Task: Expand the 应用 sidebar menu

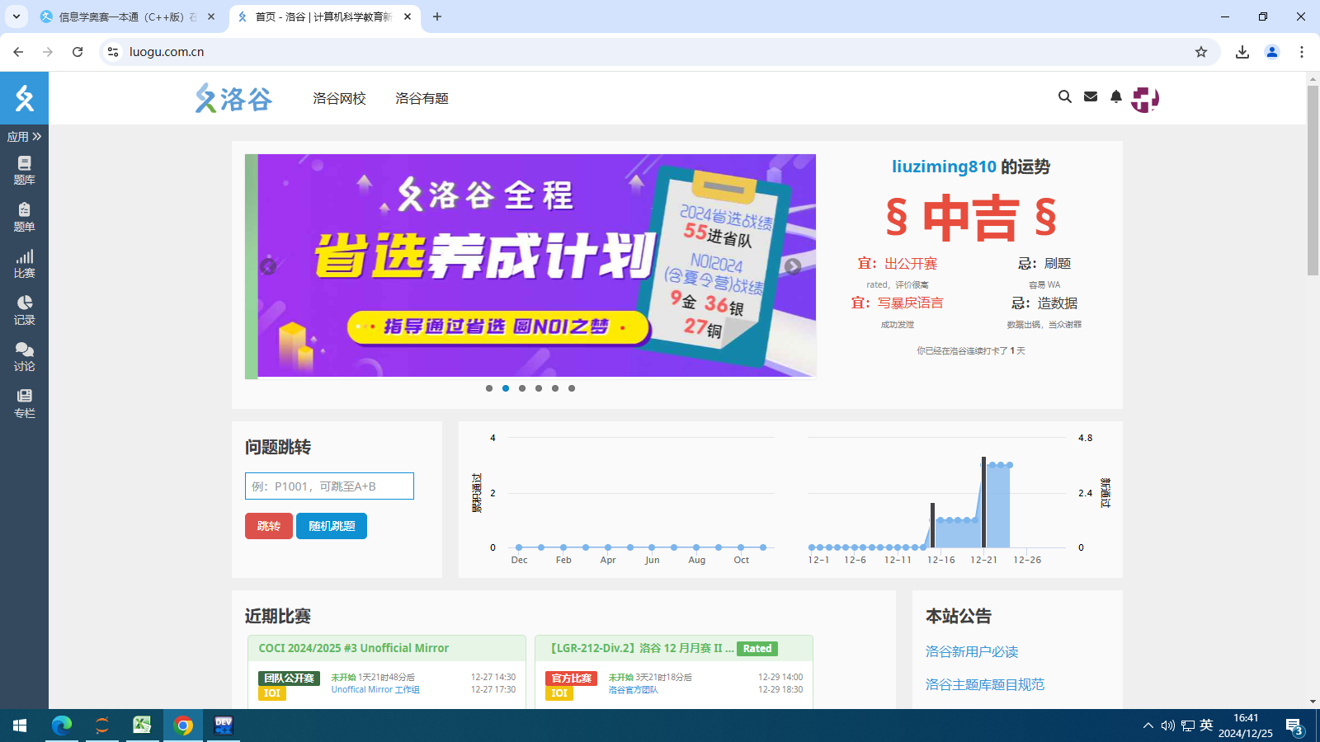Action: (24, 137)
